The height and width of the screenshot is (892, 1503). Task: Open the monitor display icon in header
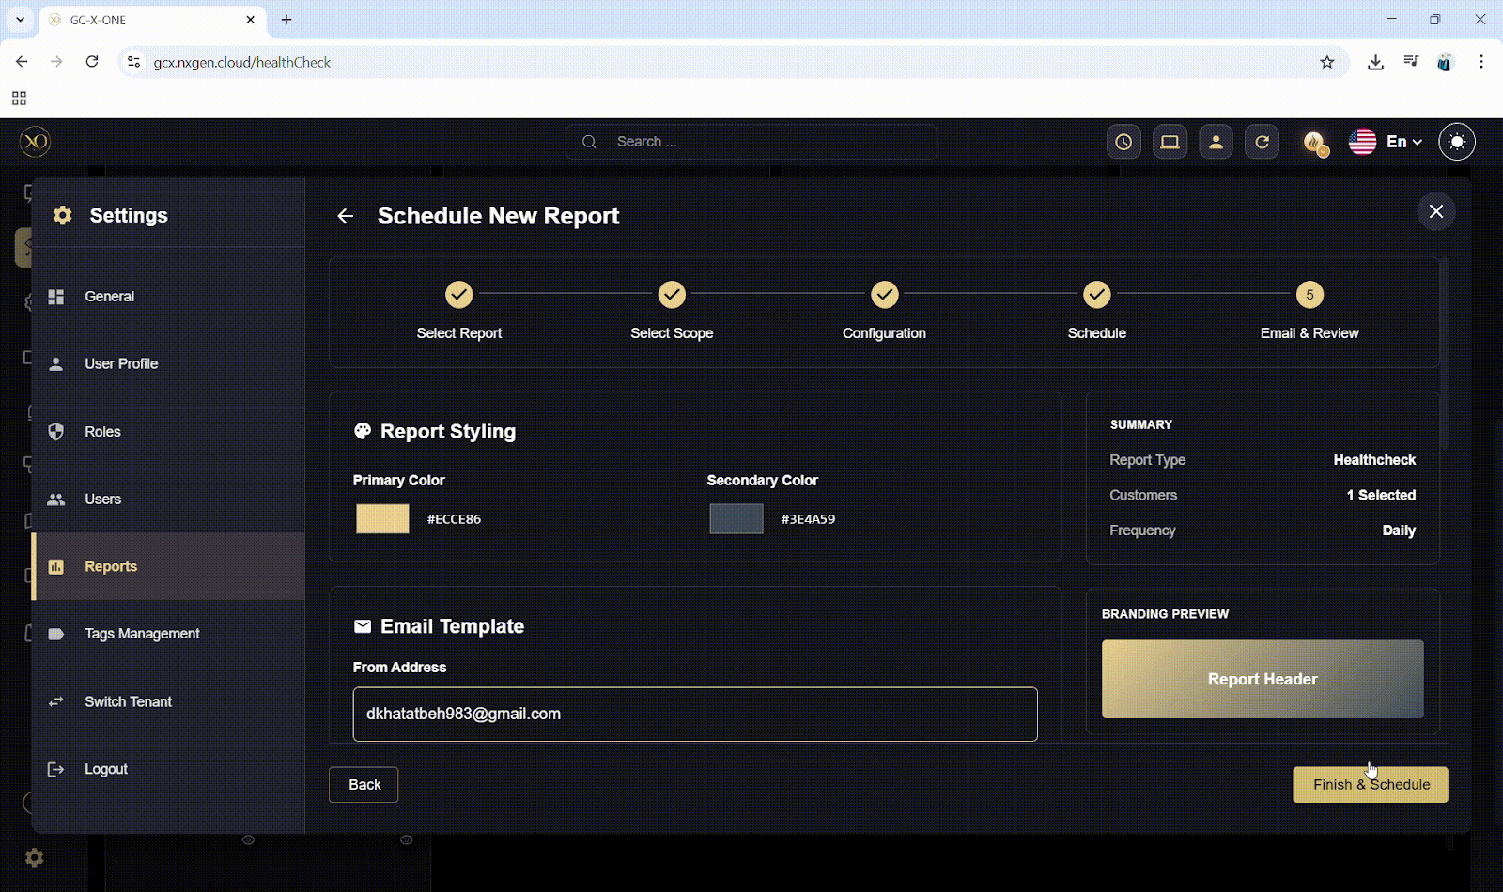click(x=1170, y=142)
